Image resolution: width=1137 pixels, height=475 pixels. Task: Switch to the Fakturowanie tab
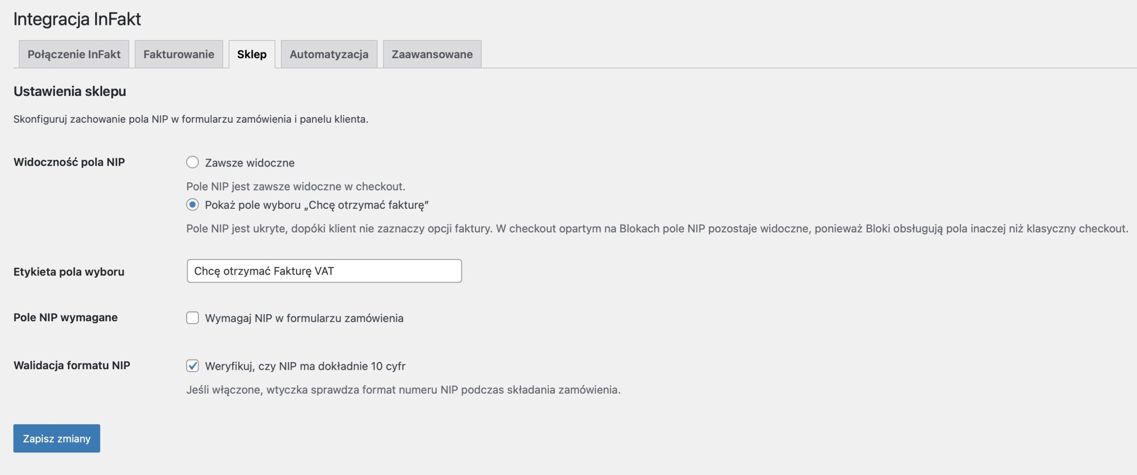[179, 54]
